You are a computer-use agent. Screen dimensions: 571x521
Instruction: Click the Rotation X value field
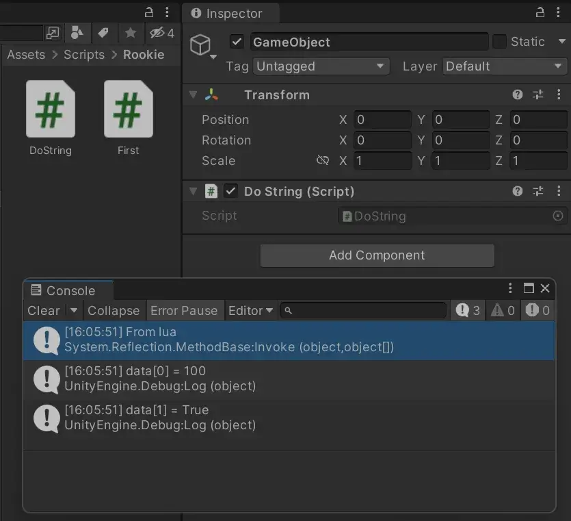382,140
